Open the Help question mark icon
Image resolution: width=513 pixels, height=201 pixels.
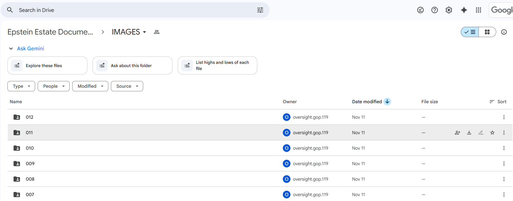pyautogui.click(x=435, y=10)
